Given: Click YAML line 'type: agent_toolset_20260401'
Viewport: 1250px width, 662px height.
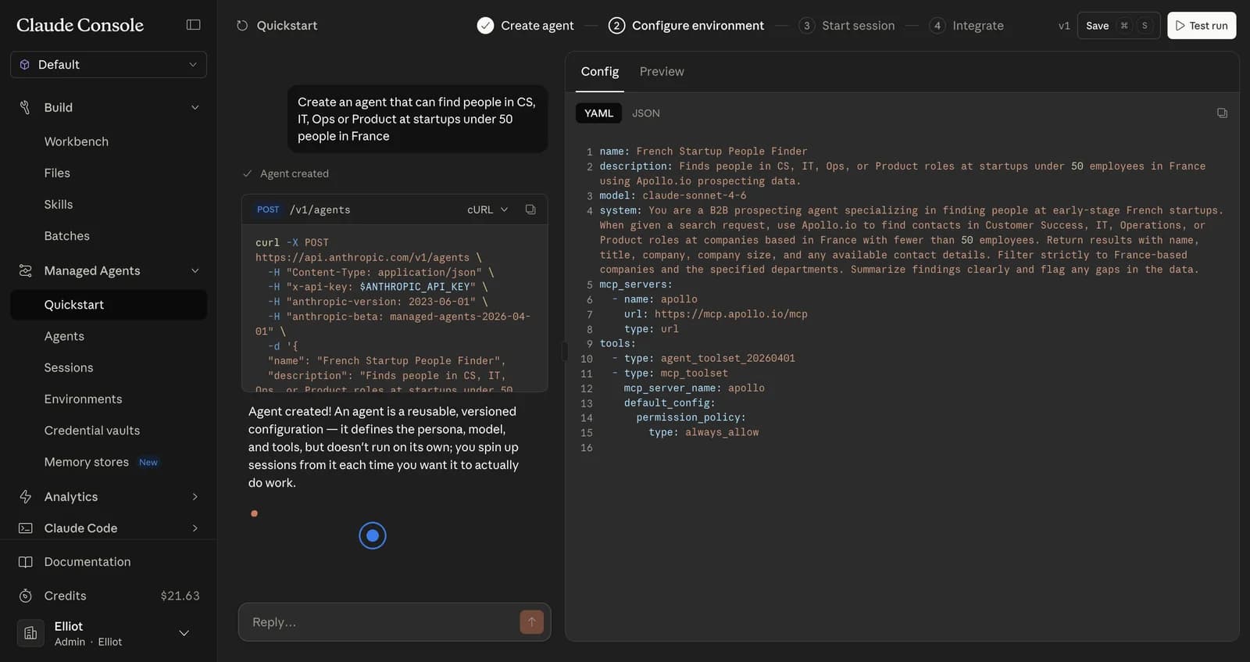Looking at the screenshot, I should coord(709,358).
